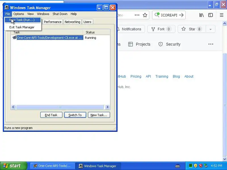Viewport: 227px width, 170px height.
Task: Click the search go arrow
Action: coord(181,15)
